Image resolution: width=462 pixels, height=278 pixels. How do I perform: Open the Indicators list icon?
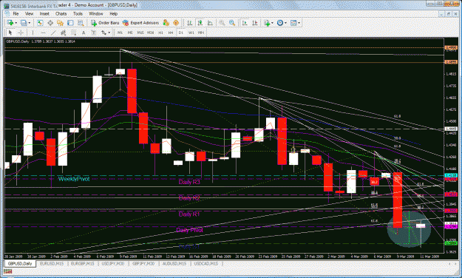coord(267,23)
